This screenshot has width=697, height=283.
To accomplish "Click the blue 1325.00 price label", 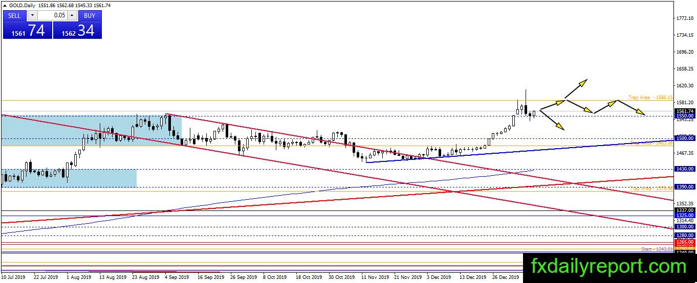I will (x=684, y=216).
